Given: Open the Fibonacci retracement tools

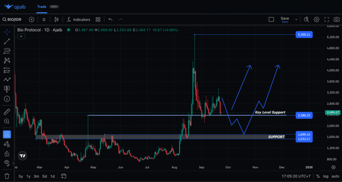Looking at the screenshot, I should [x=7, y=51].
